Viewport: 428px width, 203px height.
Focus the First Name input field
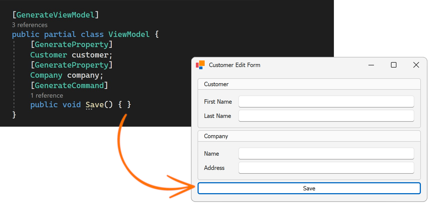tap(326, 102)
